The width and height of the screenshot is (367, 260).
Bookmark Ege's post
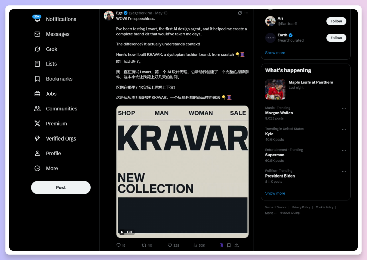coord(229,245)
